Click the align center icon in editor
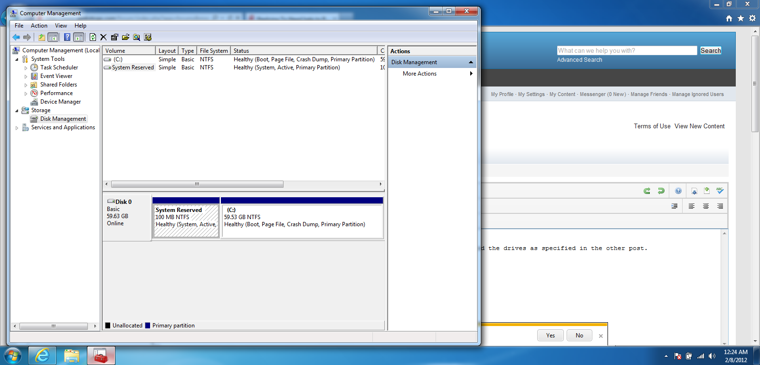Image resolution: width=760 pixels, height=365 pixels. tap(706, 206)
